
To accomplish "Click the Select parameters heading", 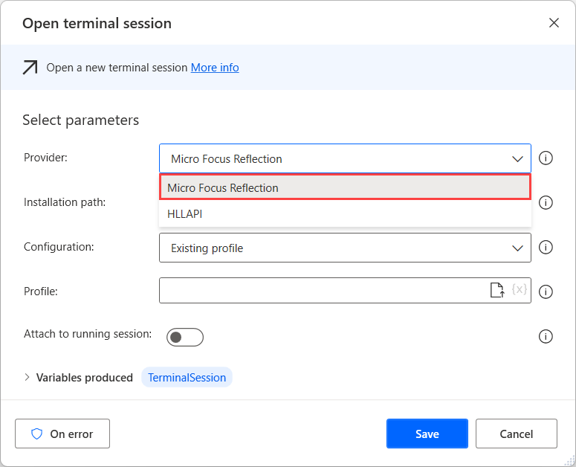I will pyautogui.click(x=81, y=120).
